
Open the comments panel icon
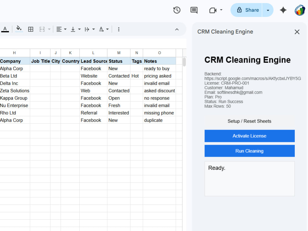[194, 10]
